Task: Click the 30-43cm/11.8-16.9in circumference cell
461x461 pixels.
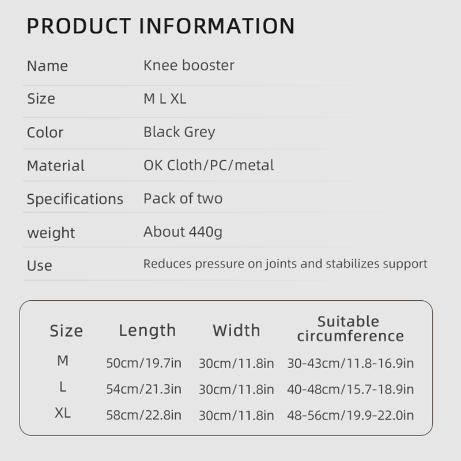Action: coord(350,363)
